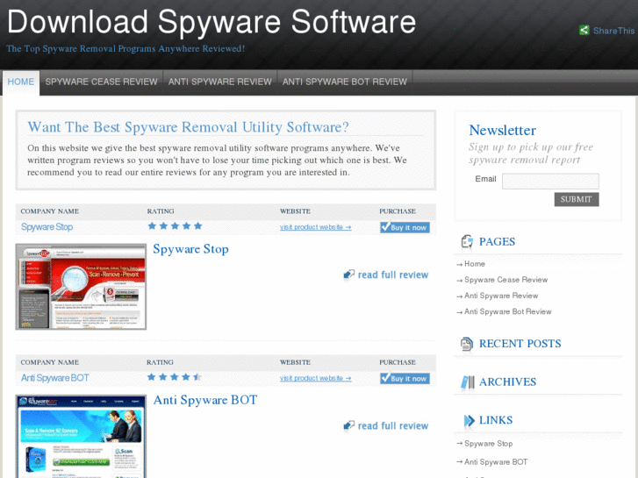Click Anti Spyware BOT in the Links sidebar
The image size is (638, 478).
point(496,461)
